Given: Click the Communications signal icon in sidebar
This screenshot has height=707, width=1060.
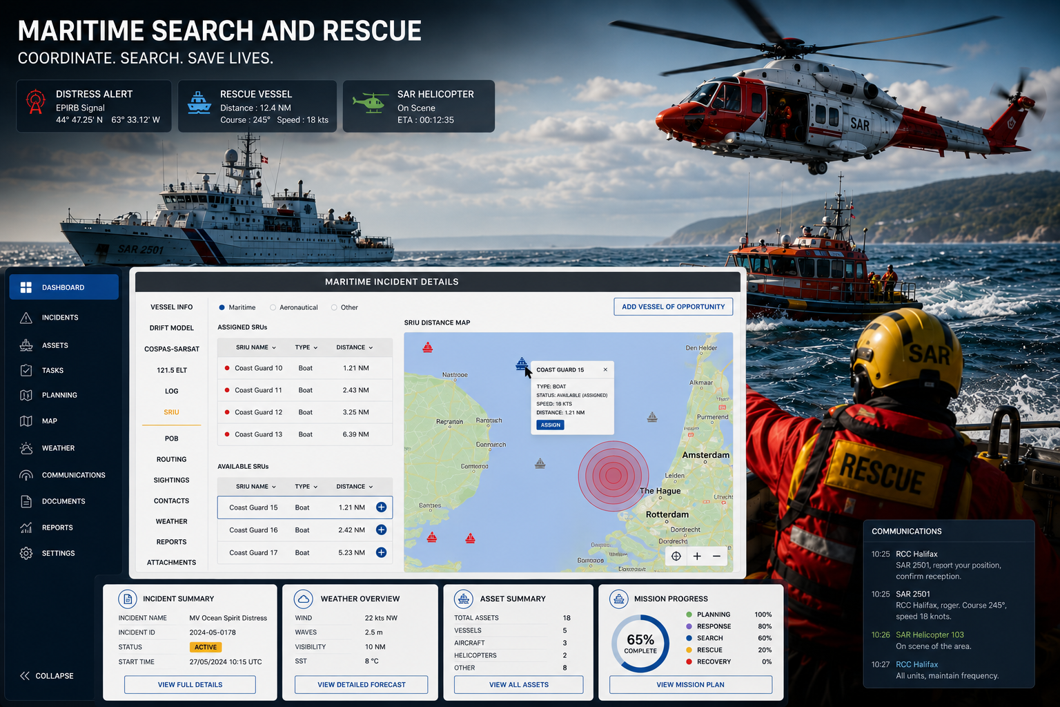Looking at the screenshot, I should click(26, 475).
